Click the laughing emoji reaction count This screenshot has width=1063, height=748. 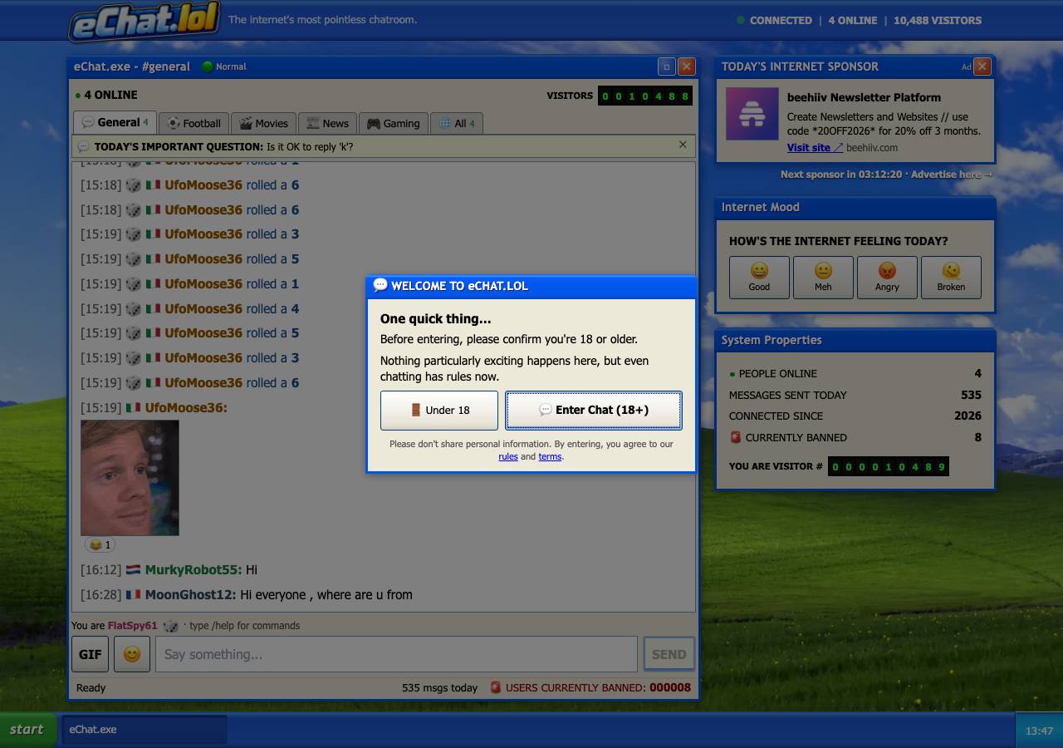point(100,545)
